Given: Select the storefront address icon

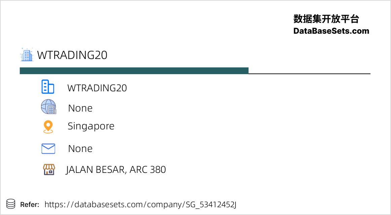Looking at the screenshot, I should point(49,170).
